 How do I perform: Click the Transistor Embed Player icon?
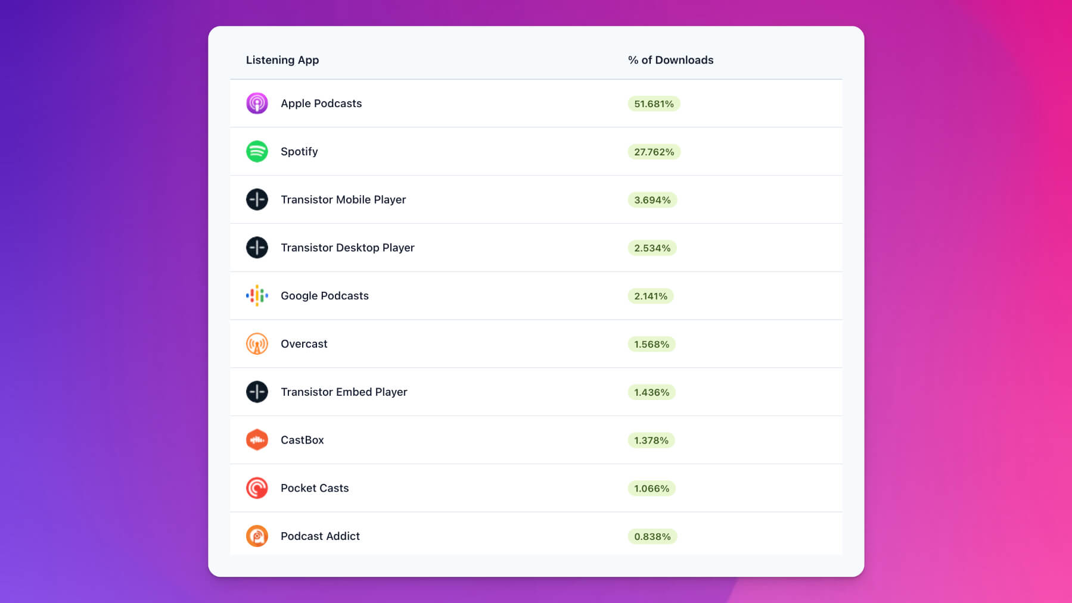(x=257, y=392)
